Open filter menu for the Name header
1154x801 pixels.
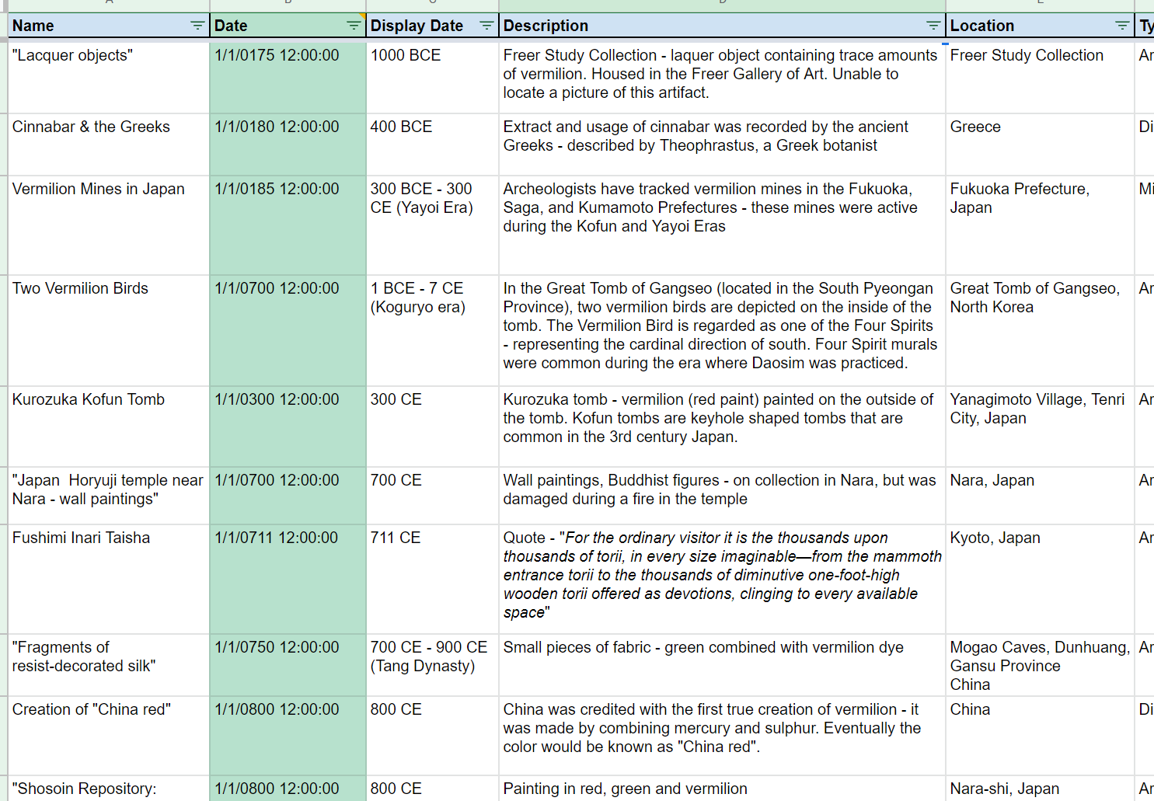tap(198, 26)
